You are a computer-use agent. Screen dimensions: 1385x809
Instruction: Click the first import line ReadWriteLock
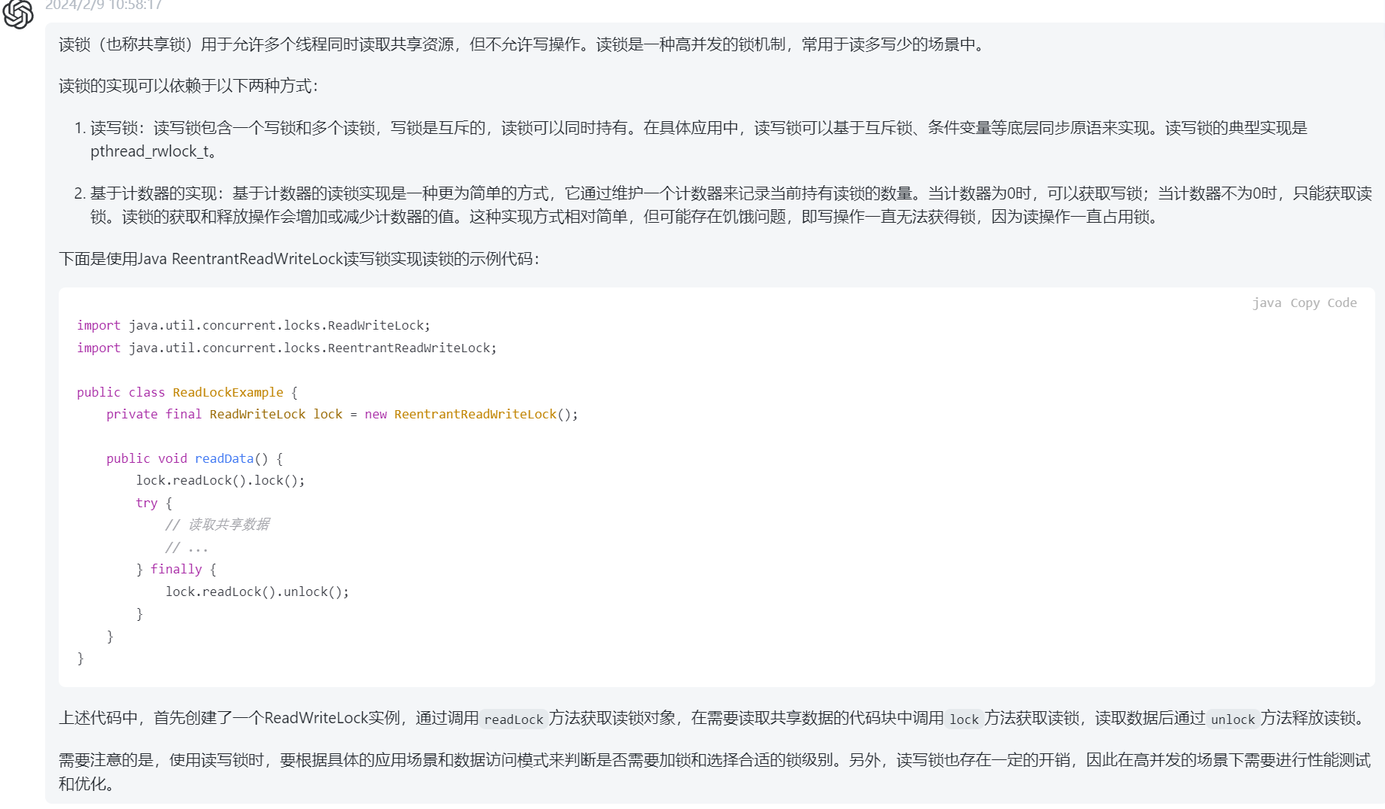[x=254, y=325]
